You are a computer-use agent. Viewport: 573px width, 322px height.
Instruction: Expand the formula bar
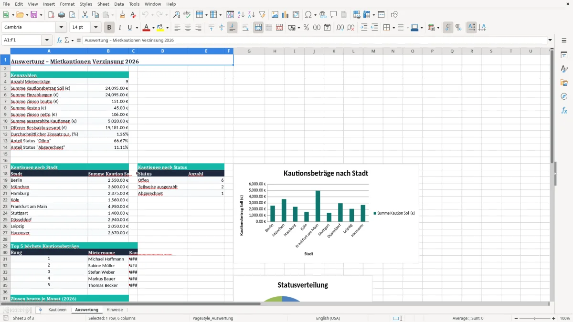click(551, 41)
